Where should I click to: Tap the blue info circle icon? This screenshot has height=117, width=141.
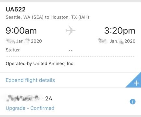[133, 101]
